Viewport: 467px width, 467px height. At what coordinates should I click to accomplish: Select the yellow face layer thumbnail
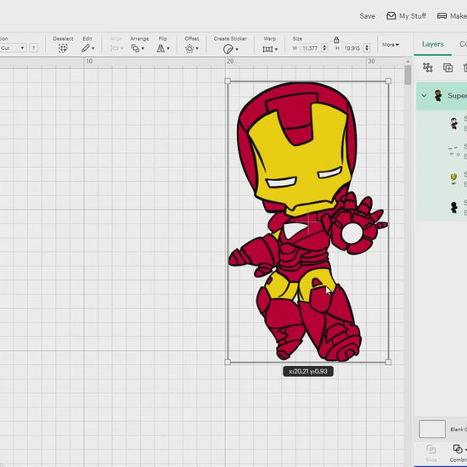point(453,179)
